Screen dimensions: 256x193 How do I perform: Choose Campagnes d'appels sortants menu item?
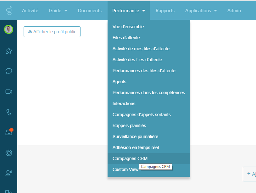point(142,115)
